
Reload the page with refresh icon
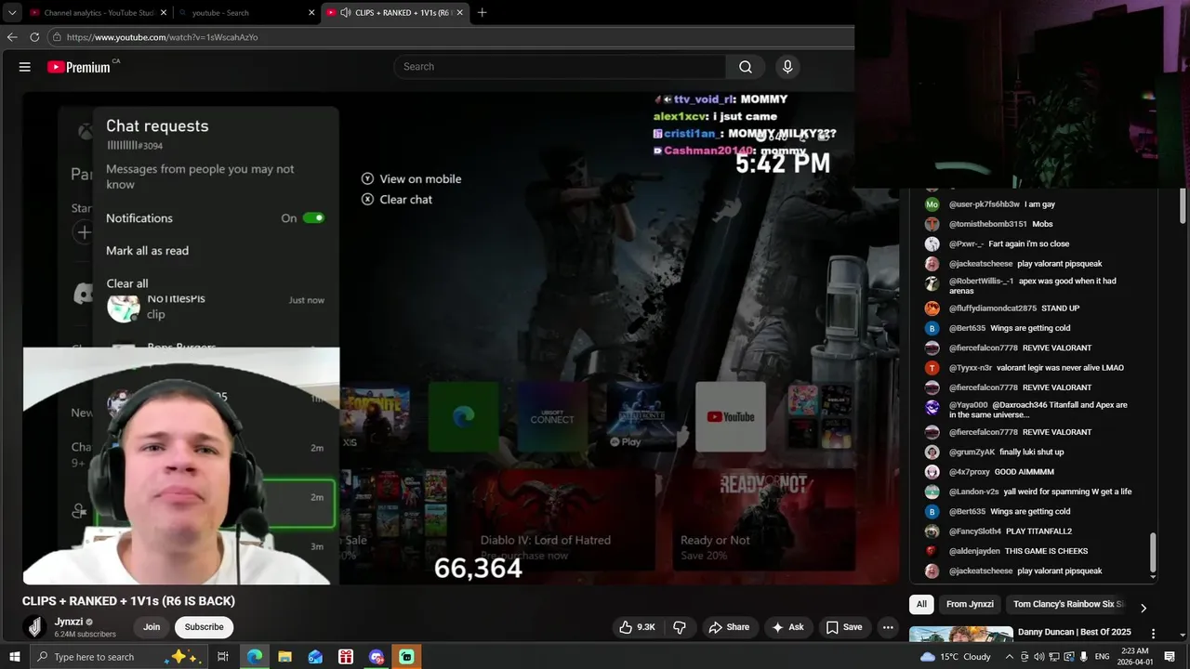tap(34, 37)
